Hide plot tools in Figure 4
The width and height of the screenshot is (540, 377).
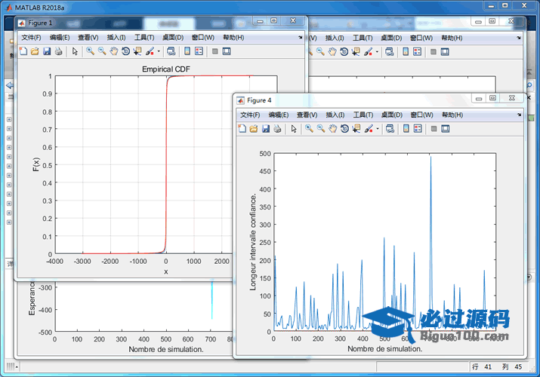[434, 129]
